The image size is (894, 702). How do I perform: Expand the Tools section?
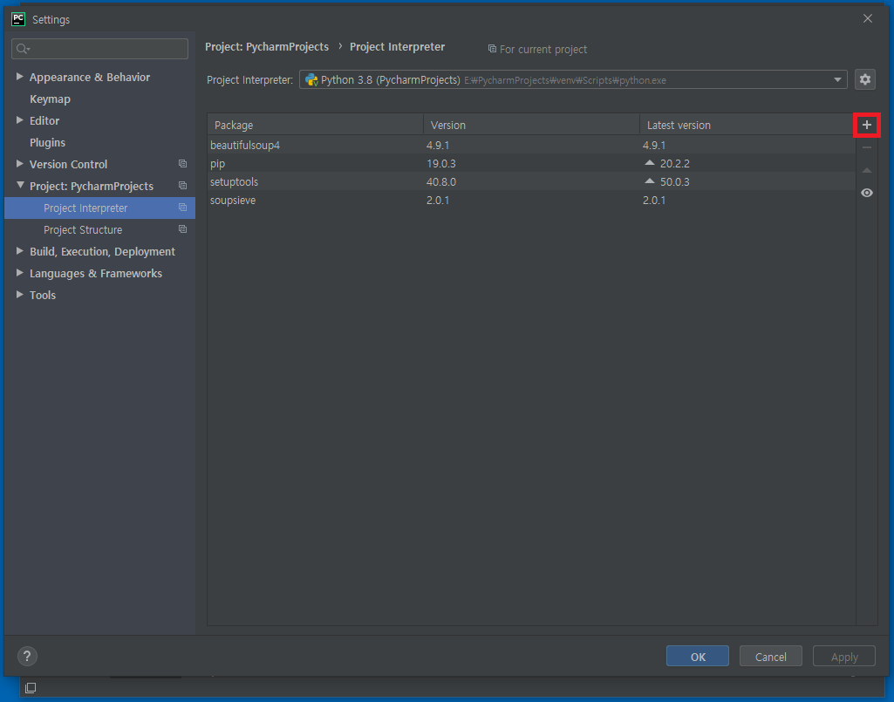pyautogui.click(x=20, y=295)
